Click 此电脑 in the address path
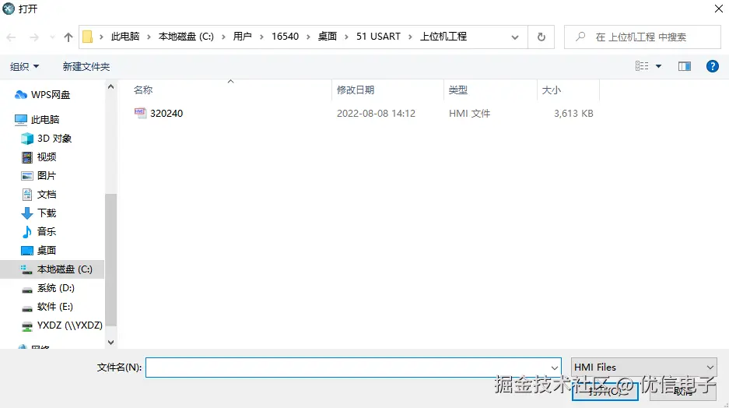The height and width of the screenshot is (408, 729). tap(125, 37)
